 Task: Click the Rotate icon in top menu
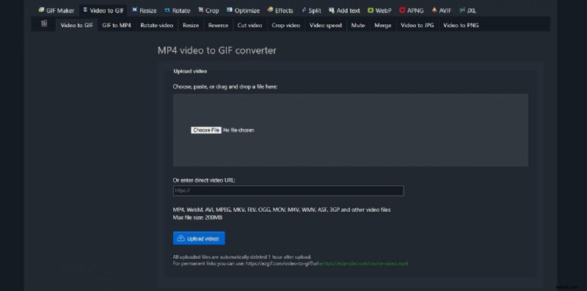click(x=167, y=10)
